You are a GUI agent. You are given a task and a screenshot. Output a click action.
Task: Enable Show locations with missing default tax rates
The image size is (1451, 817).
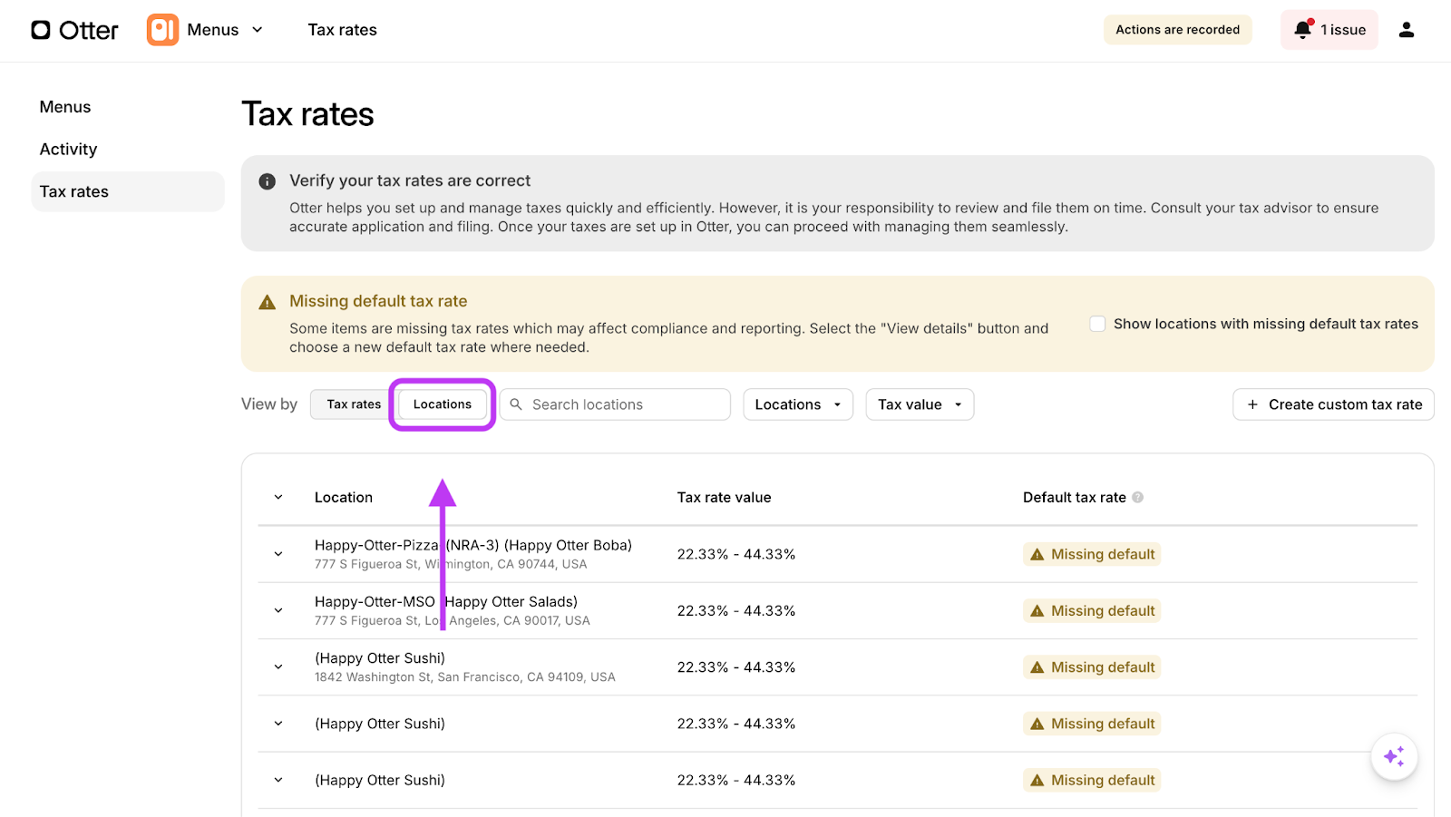pyautogui.click(x=1097, y=324)
